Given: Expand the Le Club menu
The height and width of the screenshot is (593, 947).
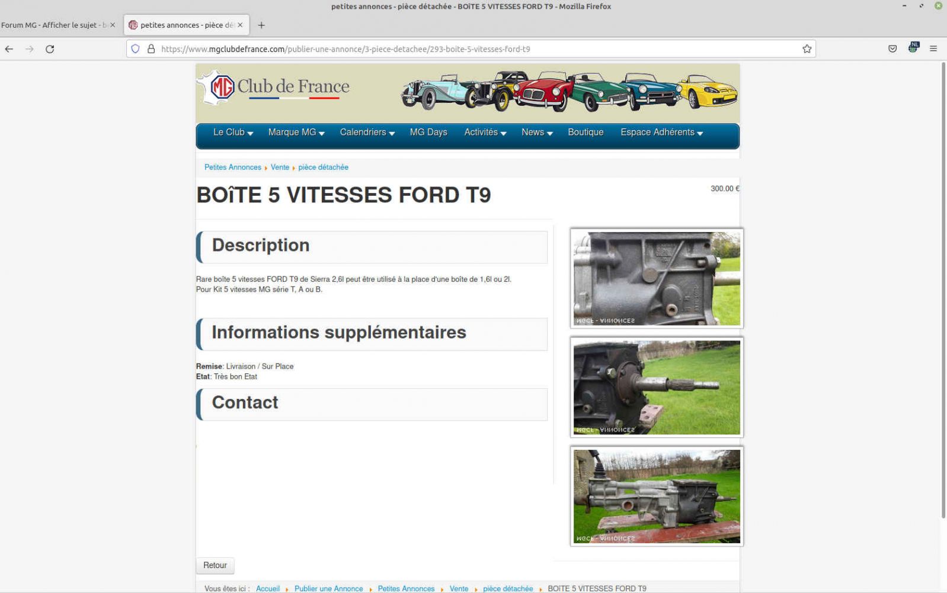Looking at the screenshot, I should pos(233,133).
